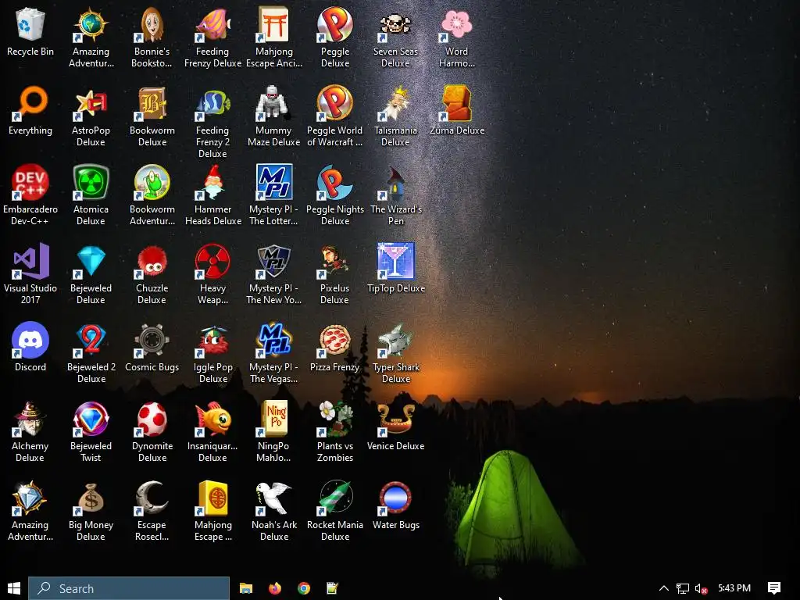
Task: Click the Bejeweled Deluxe icon
Action: pyautogui.click(x=91, y=261)
